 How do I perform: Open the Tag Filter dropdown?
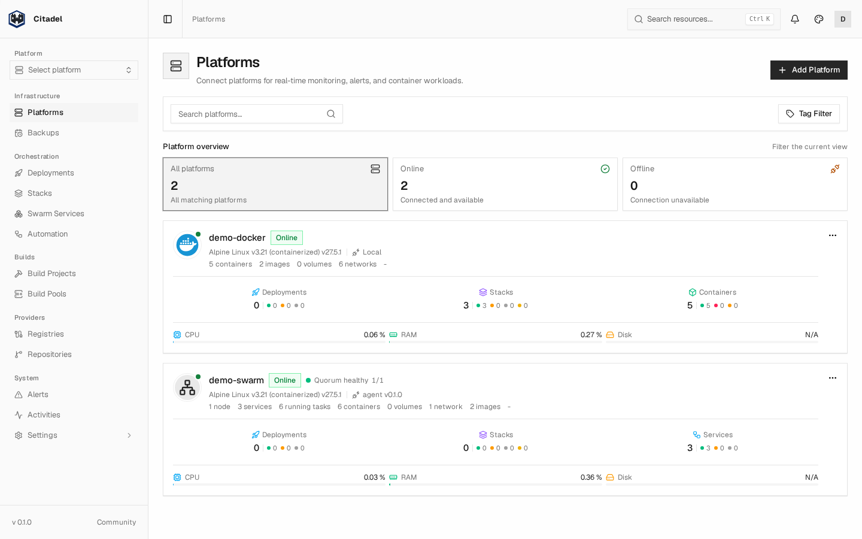tap(809, 114)
